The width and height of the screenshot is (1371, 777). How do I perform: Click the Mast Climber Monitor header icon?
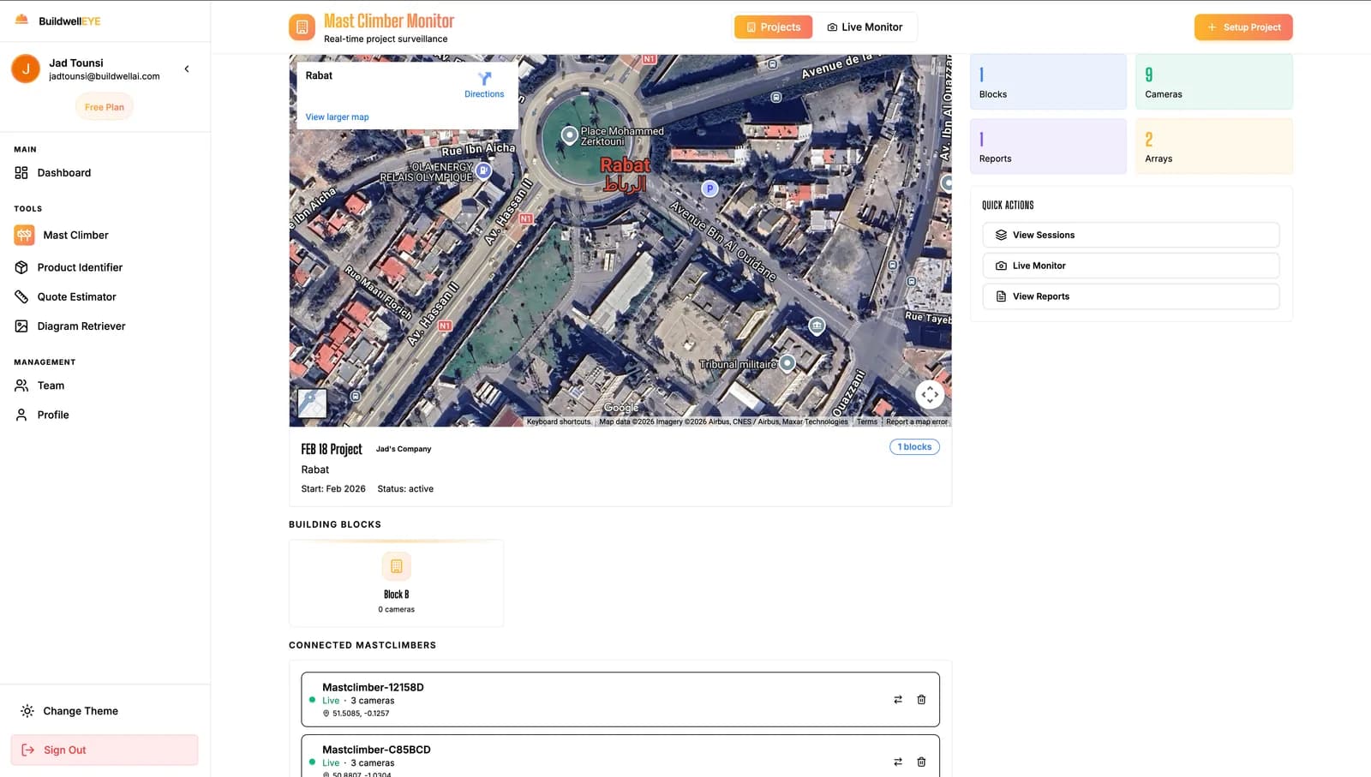pyautogui.click(x=302, y=27)
